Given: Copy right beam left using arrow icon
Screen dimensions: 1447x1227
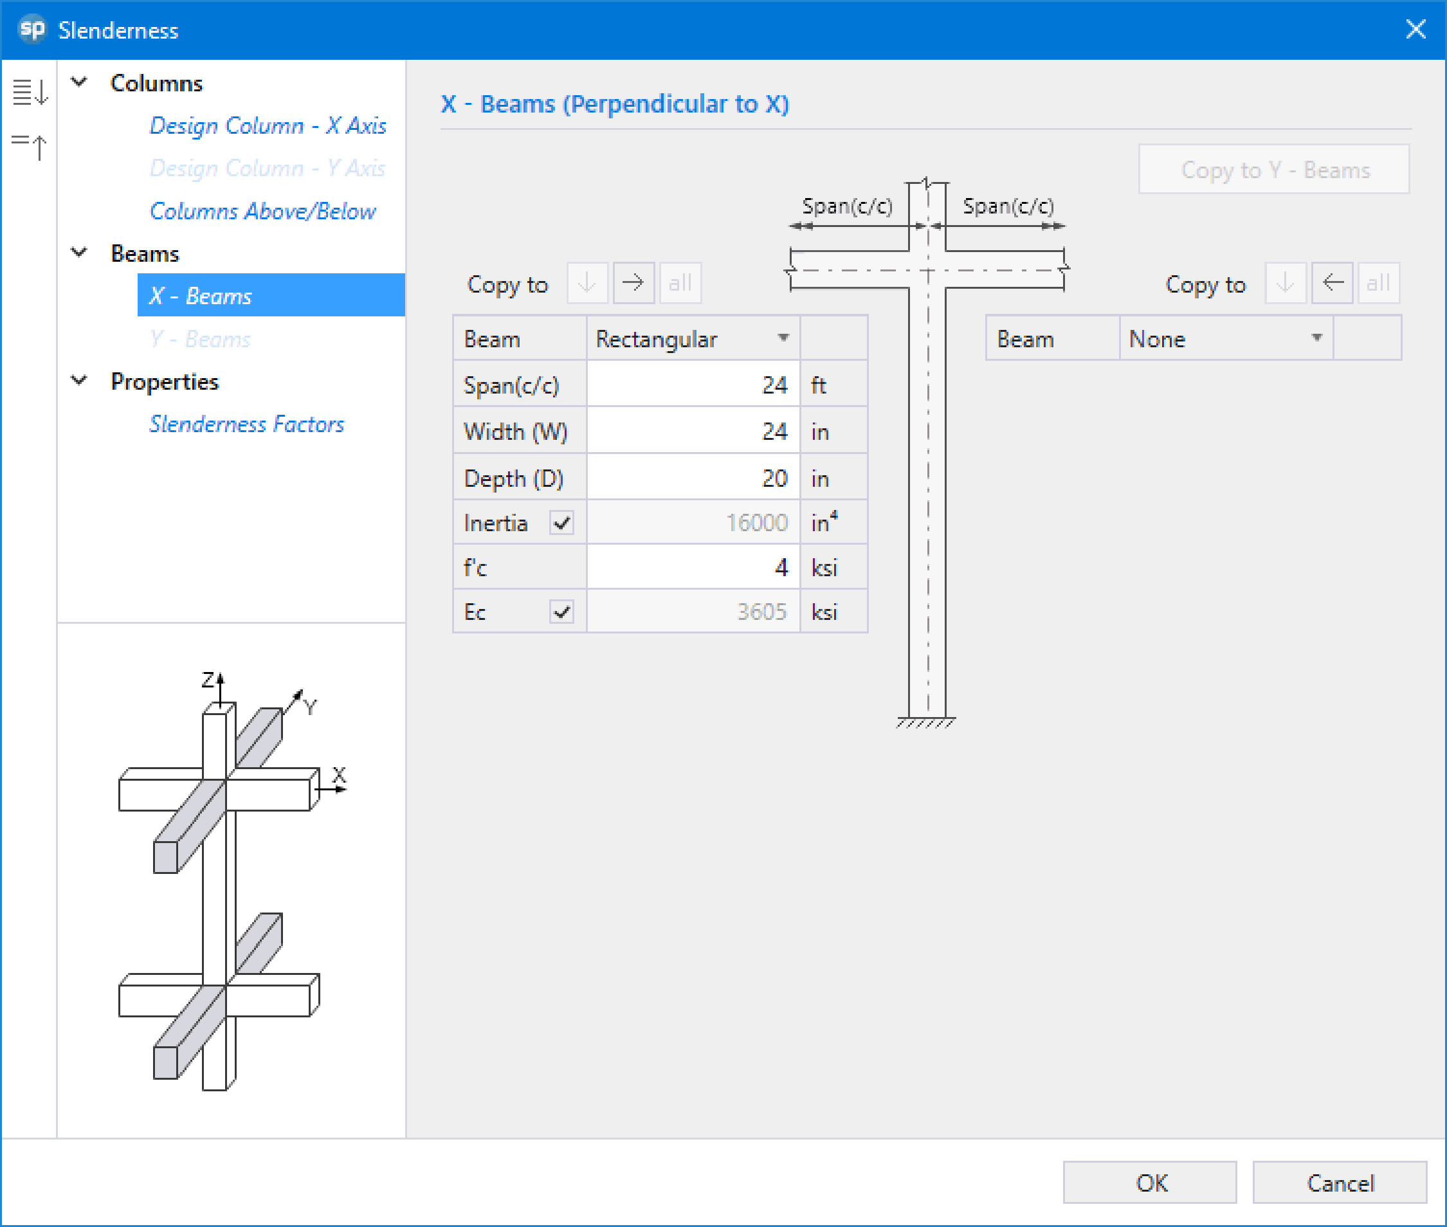Looking at the screenshot, I should click(x=1331, y=283).
